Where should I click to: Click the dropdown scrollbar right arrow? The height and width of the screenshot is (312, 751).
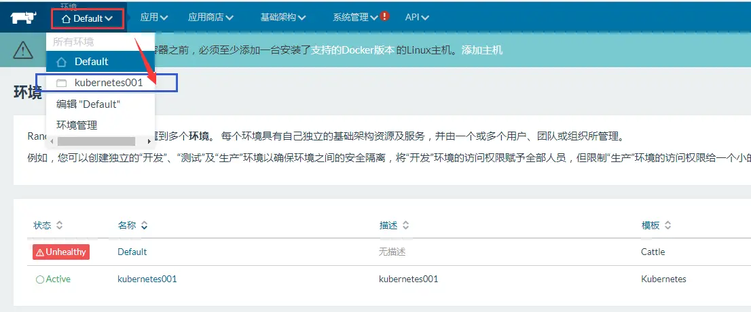point(149,142)
